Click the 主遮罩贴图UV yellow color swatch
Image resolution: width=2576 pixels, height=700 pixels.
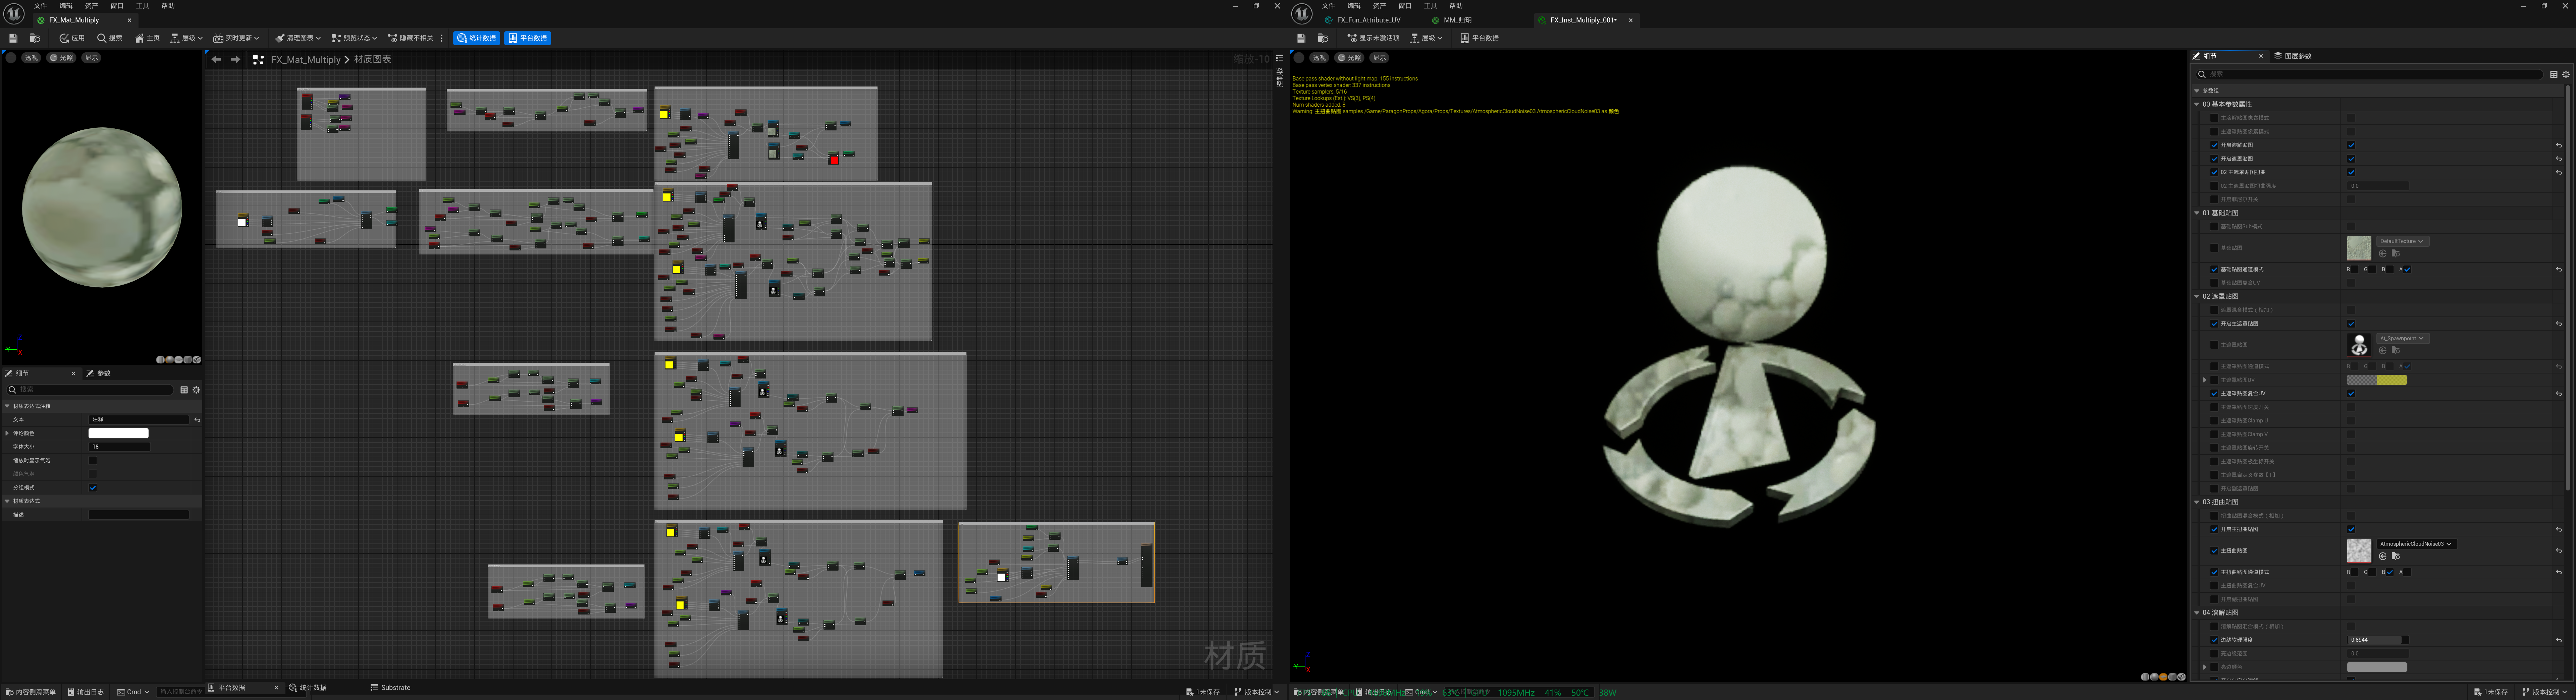coord(2377,380)
